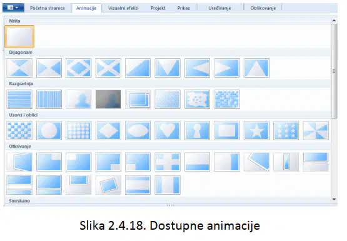Select the 'Ništa' no-transition thumbnail

pos(19,36)
